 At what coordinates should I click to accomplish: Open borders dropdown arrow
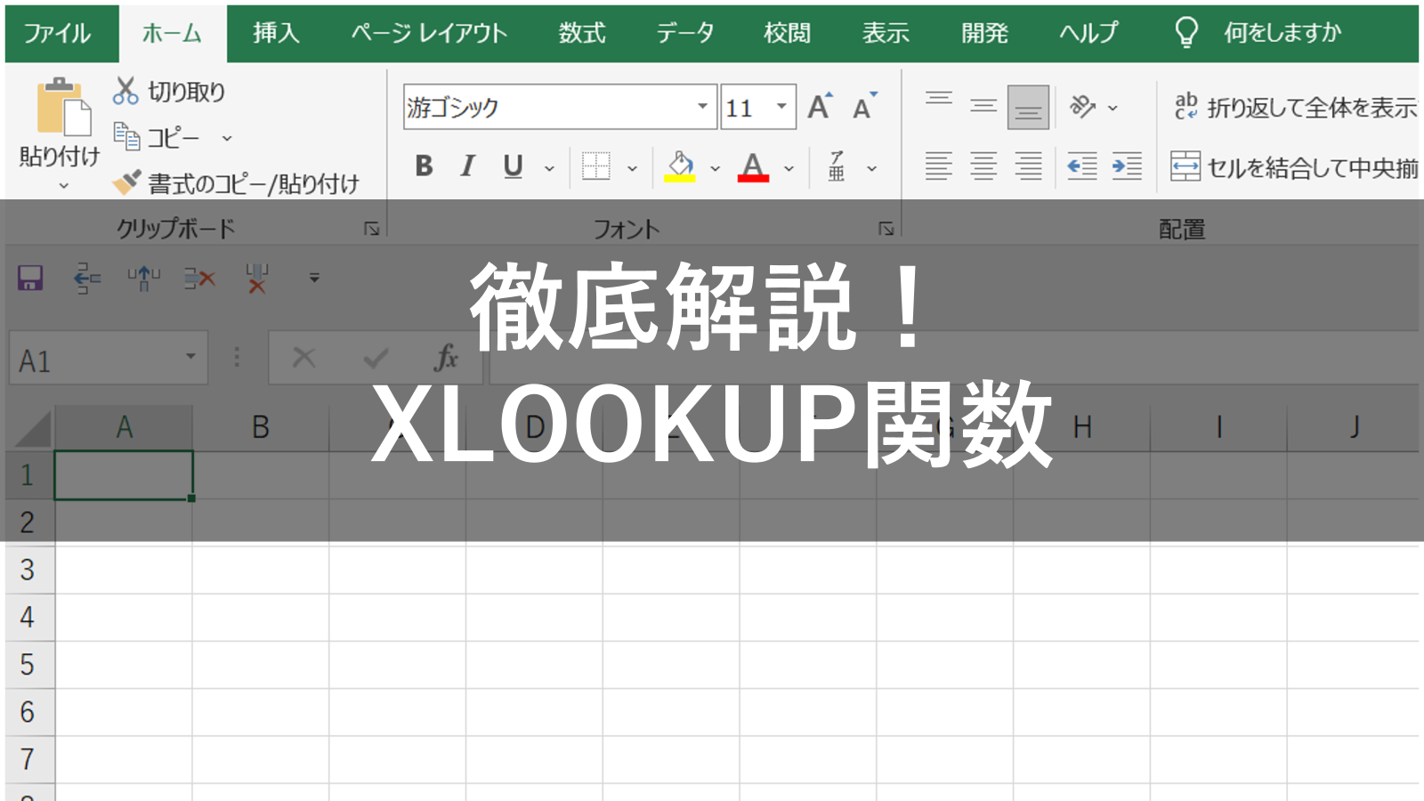[632, 167]
